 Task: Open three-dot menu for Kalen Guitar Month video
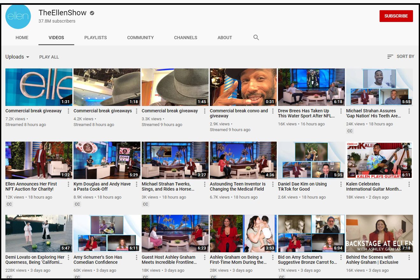(409, 184)
